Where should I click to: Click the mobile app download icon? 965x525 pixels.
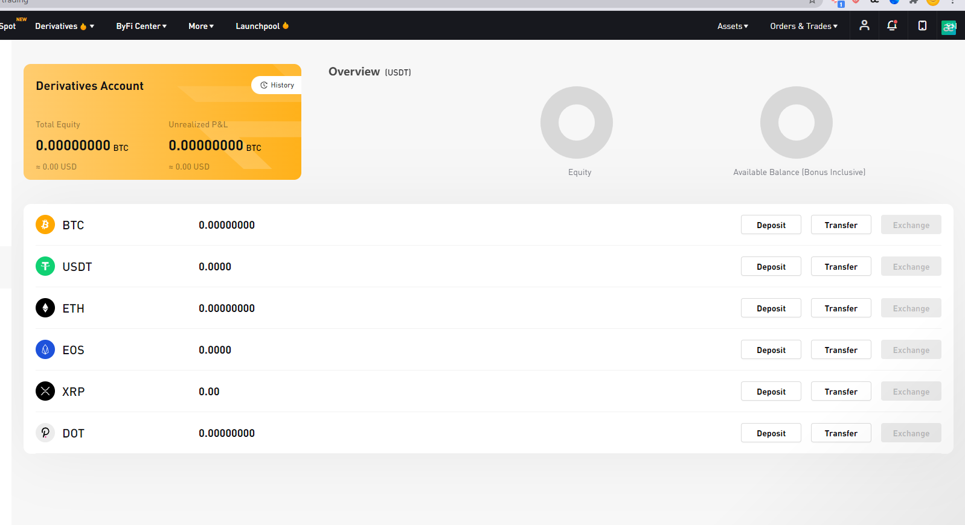click(x=922, y=25)
